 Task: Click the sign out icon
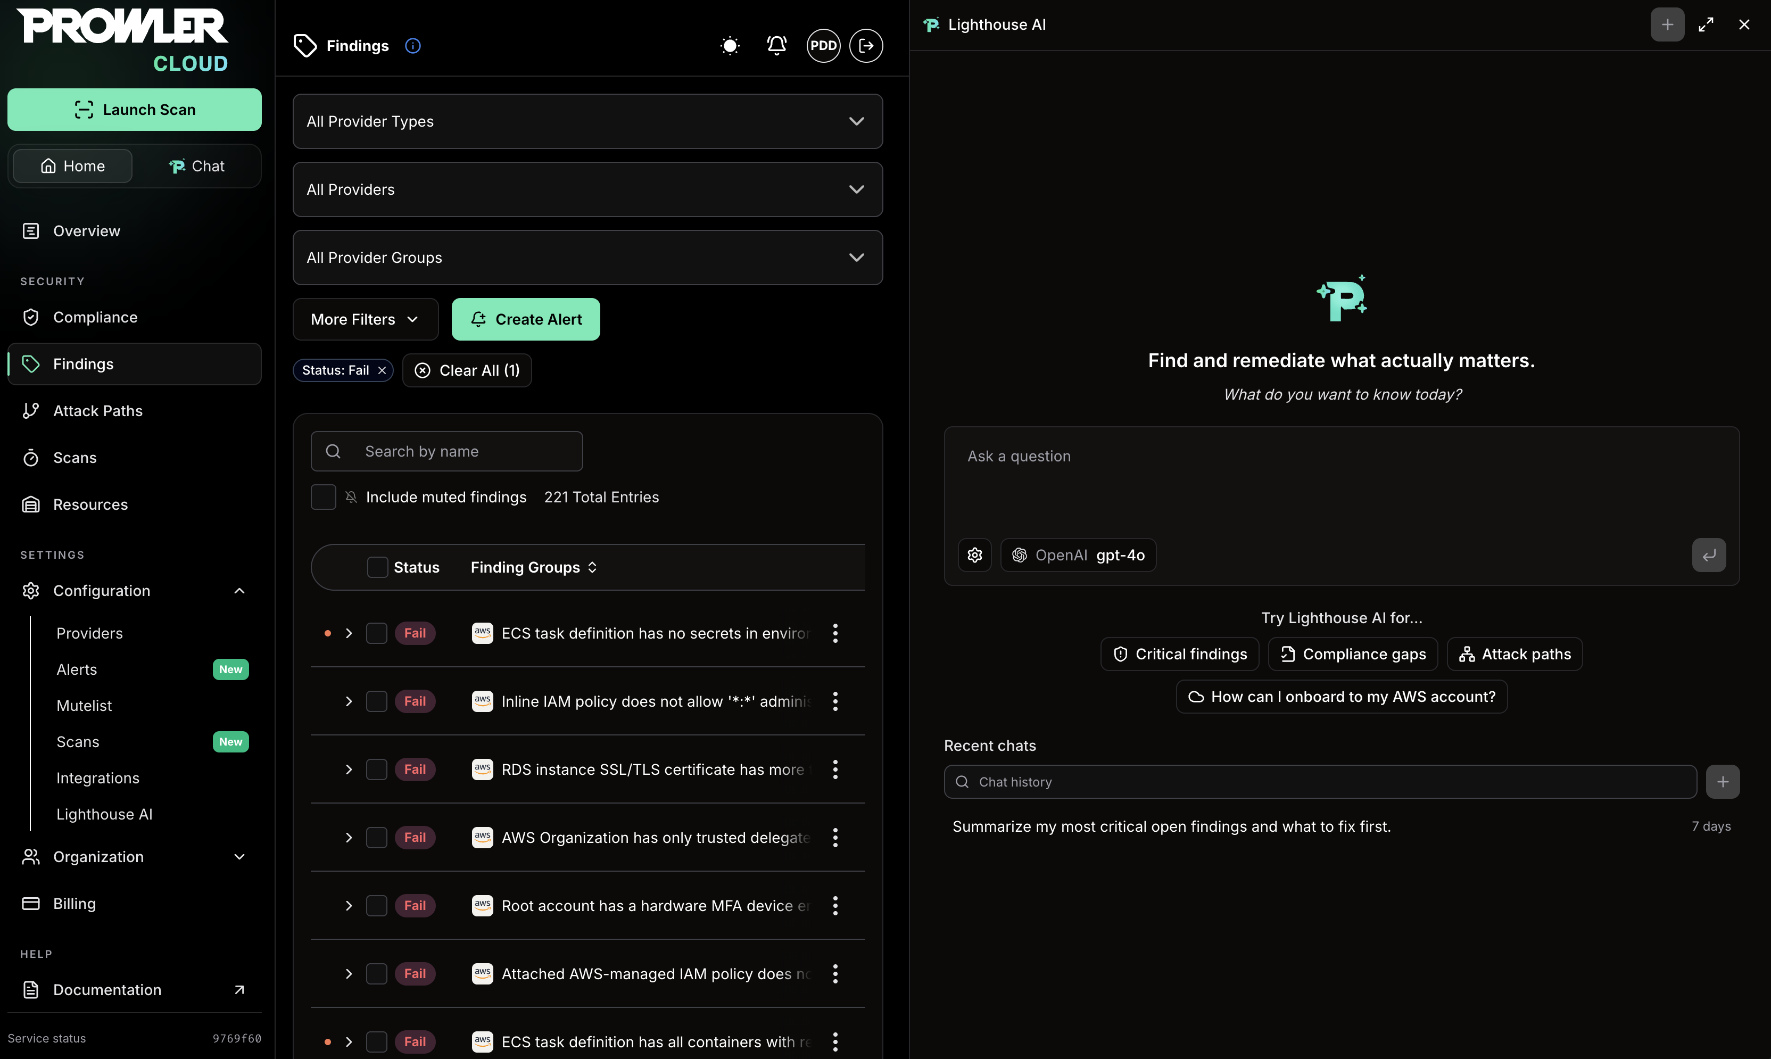(x=866, y=46)
